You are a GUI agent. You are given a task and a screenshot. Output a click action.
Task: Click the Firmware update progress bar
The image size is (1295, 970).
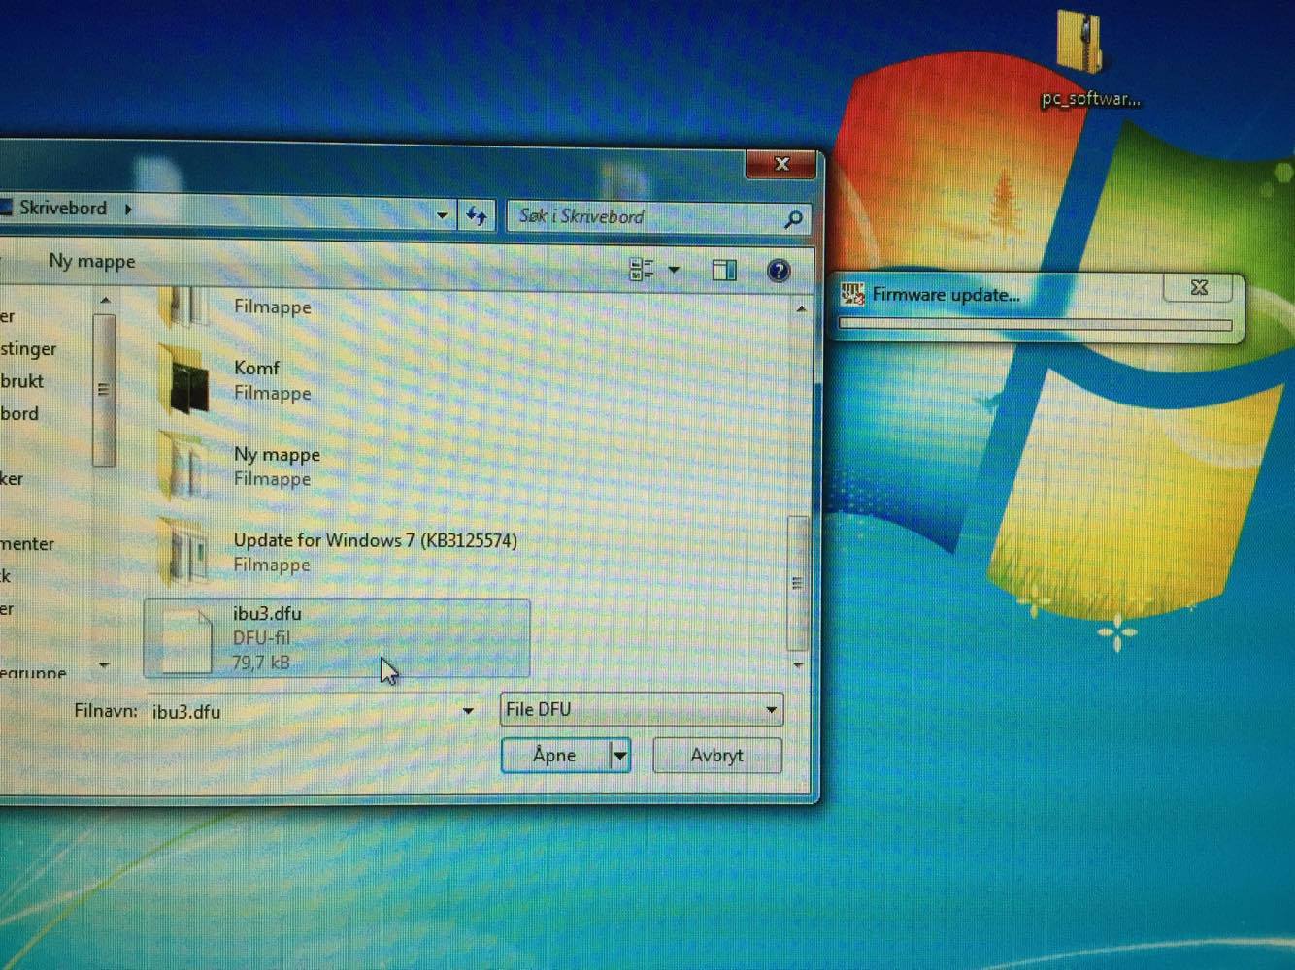coord(1035,325)
